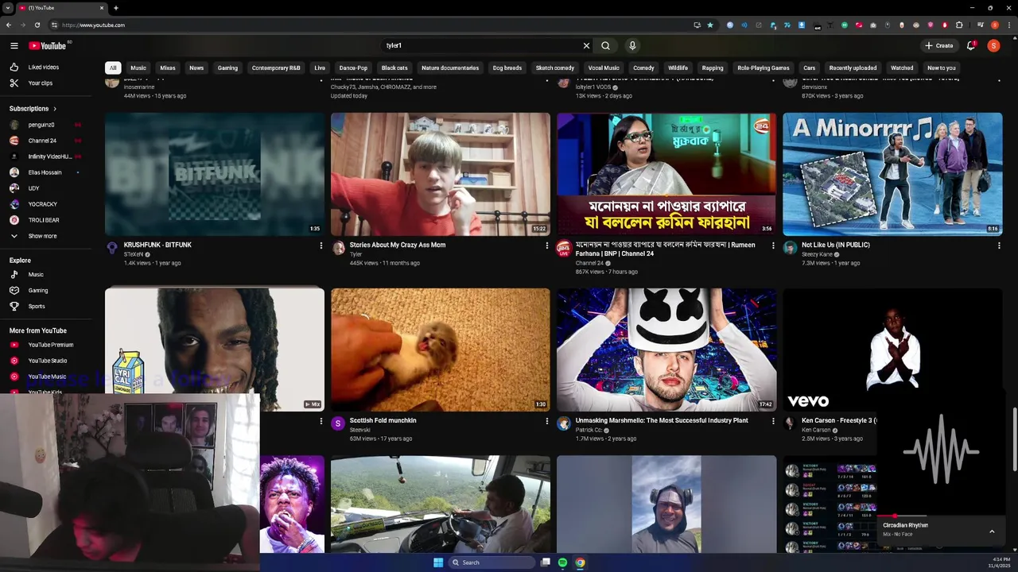The image size is (1018, 572).
Task: Open YouTube Premium link in sidebar
Action: 50,345
